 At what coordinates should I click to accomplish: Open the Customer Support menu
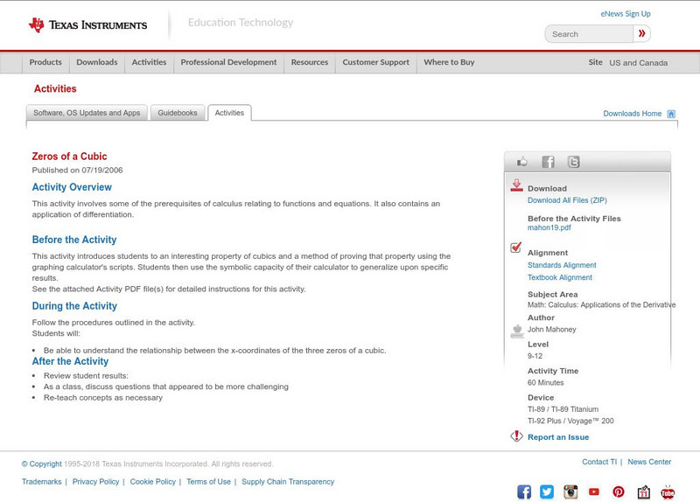(x=376, y=62)
